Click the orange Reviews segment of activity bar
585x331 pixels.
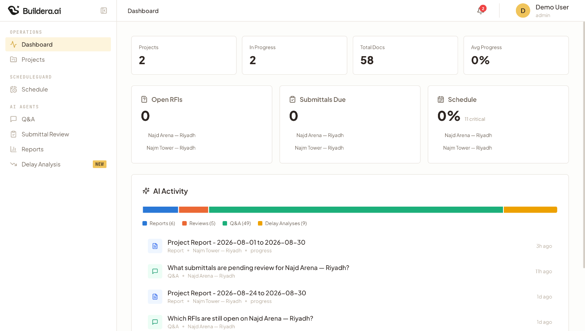pyautogui.click(x=194, y=210)
